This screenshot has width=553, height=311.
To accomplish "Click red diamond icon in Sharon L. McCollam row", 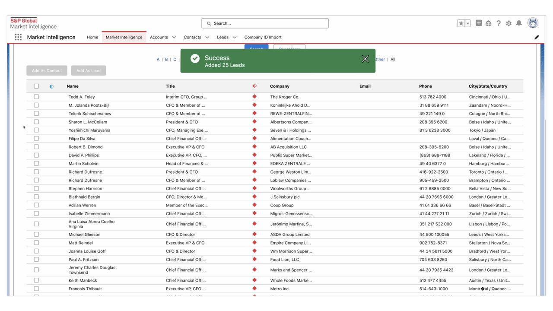I will pyautogui.click(x=254, y=122).
